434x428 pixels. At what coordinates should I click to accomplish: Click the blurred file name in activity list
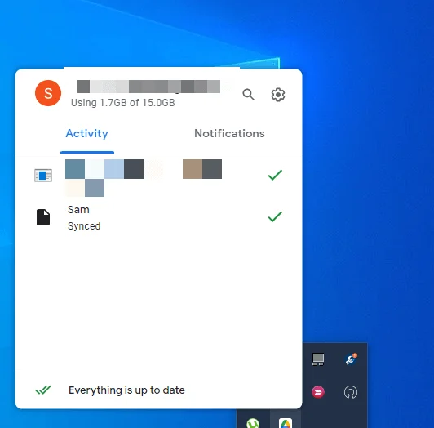[x=144, y=178]
